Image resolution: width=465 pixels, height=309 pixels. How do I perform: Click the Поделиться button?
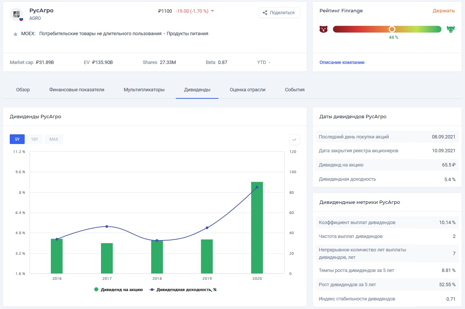pyautogui.click(x=279, y=13)
